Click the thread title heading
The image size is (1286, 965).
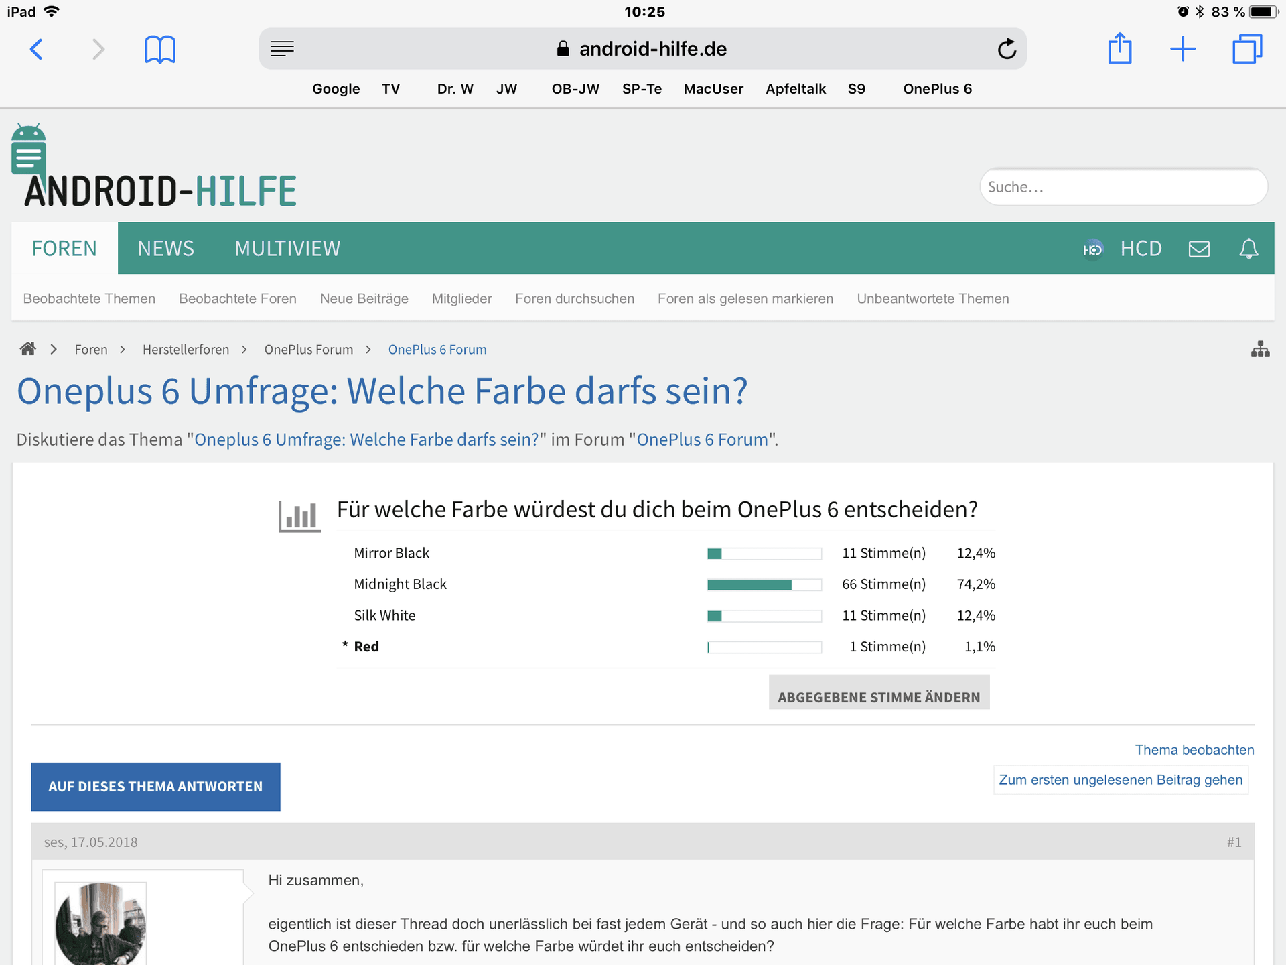(x=382, y=391)
